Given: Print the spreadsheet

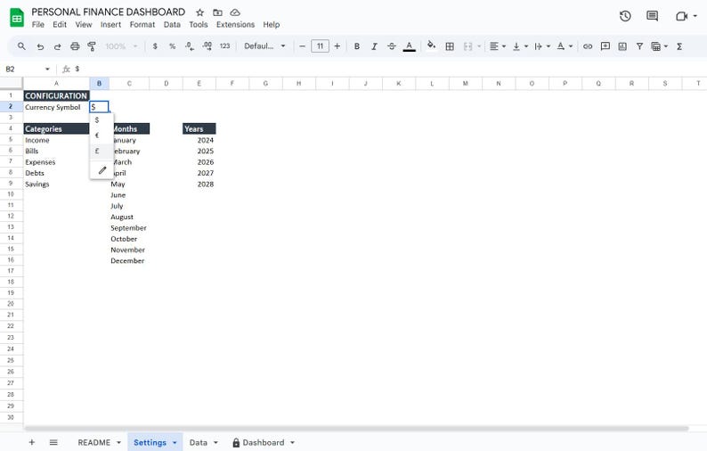Looking at the screenshot, I should [75, 46].
